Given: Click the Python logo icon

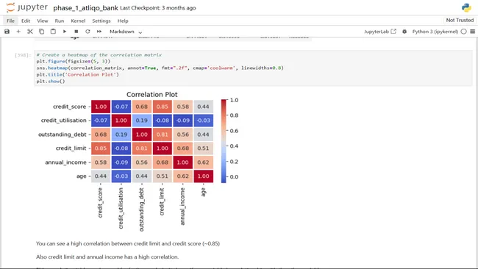Looking at the screenshot, I should [x=466, y=7].
